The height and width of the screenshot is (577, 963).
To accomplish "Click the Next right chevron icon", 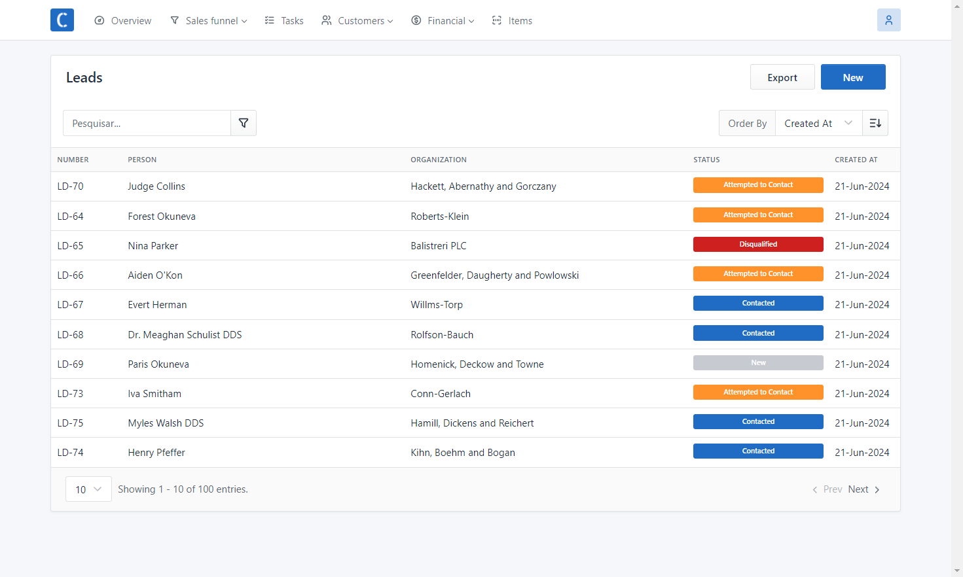I will (x=877, y=489).
